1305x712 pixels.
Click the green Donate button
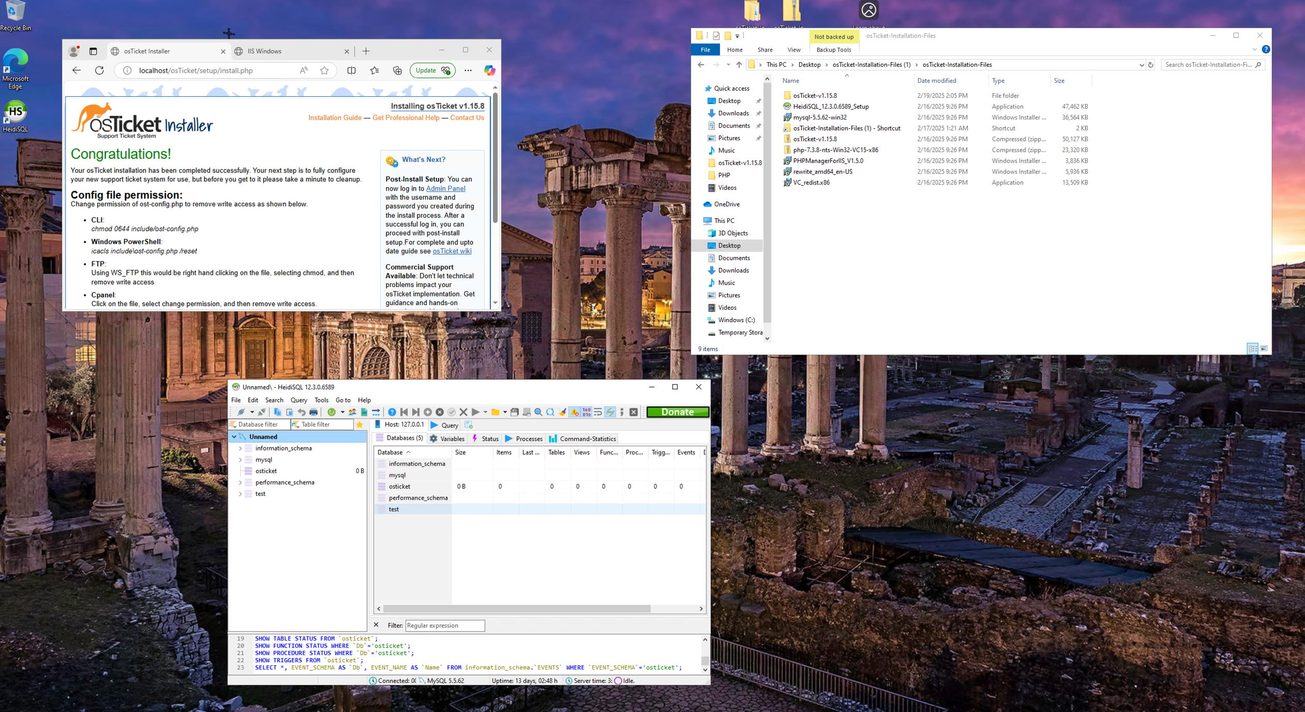coord(678,412)
